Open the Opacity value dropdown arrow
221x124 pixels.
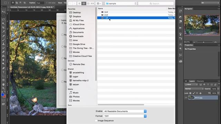(218, 89)
